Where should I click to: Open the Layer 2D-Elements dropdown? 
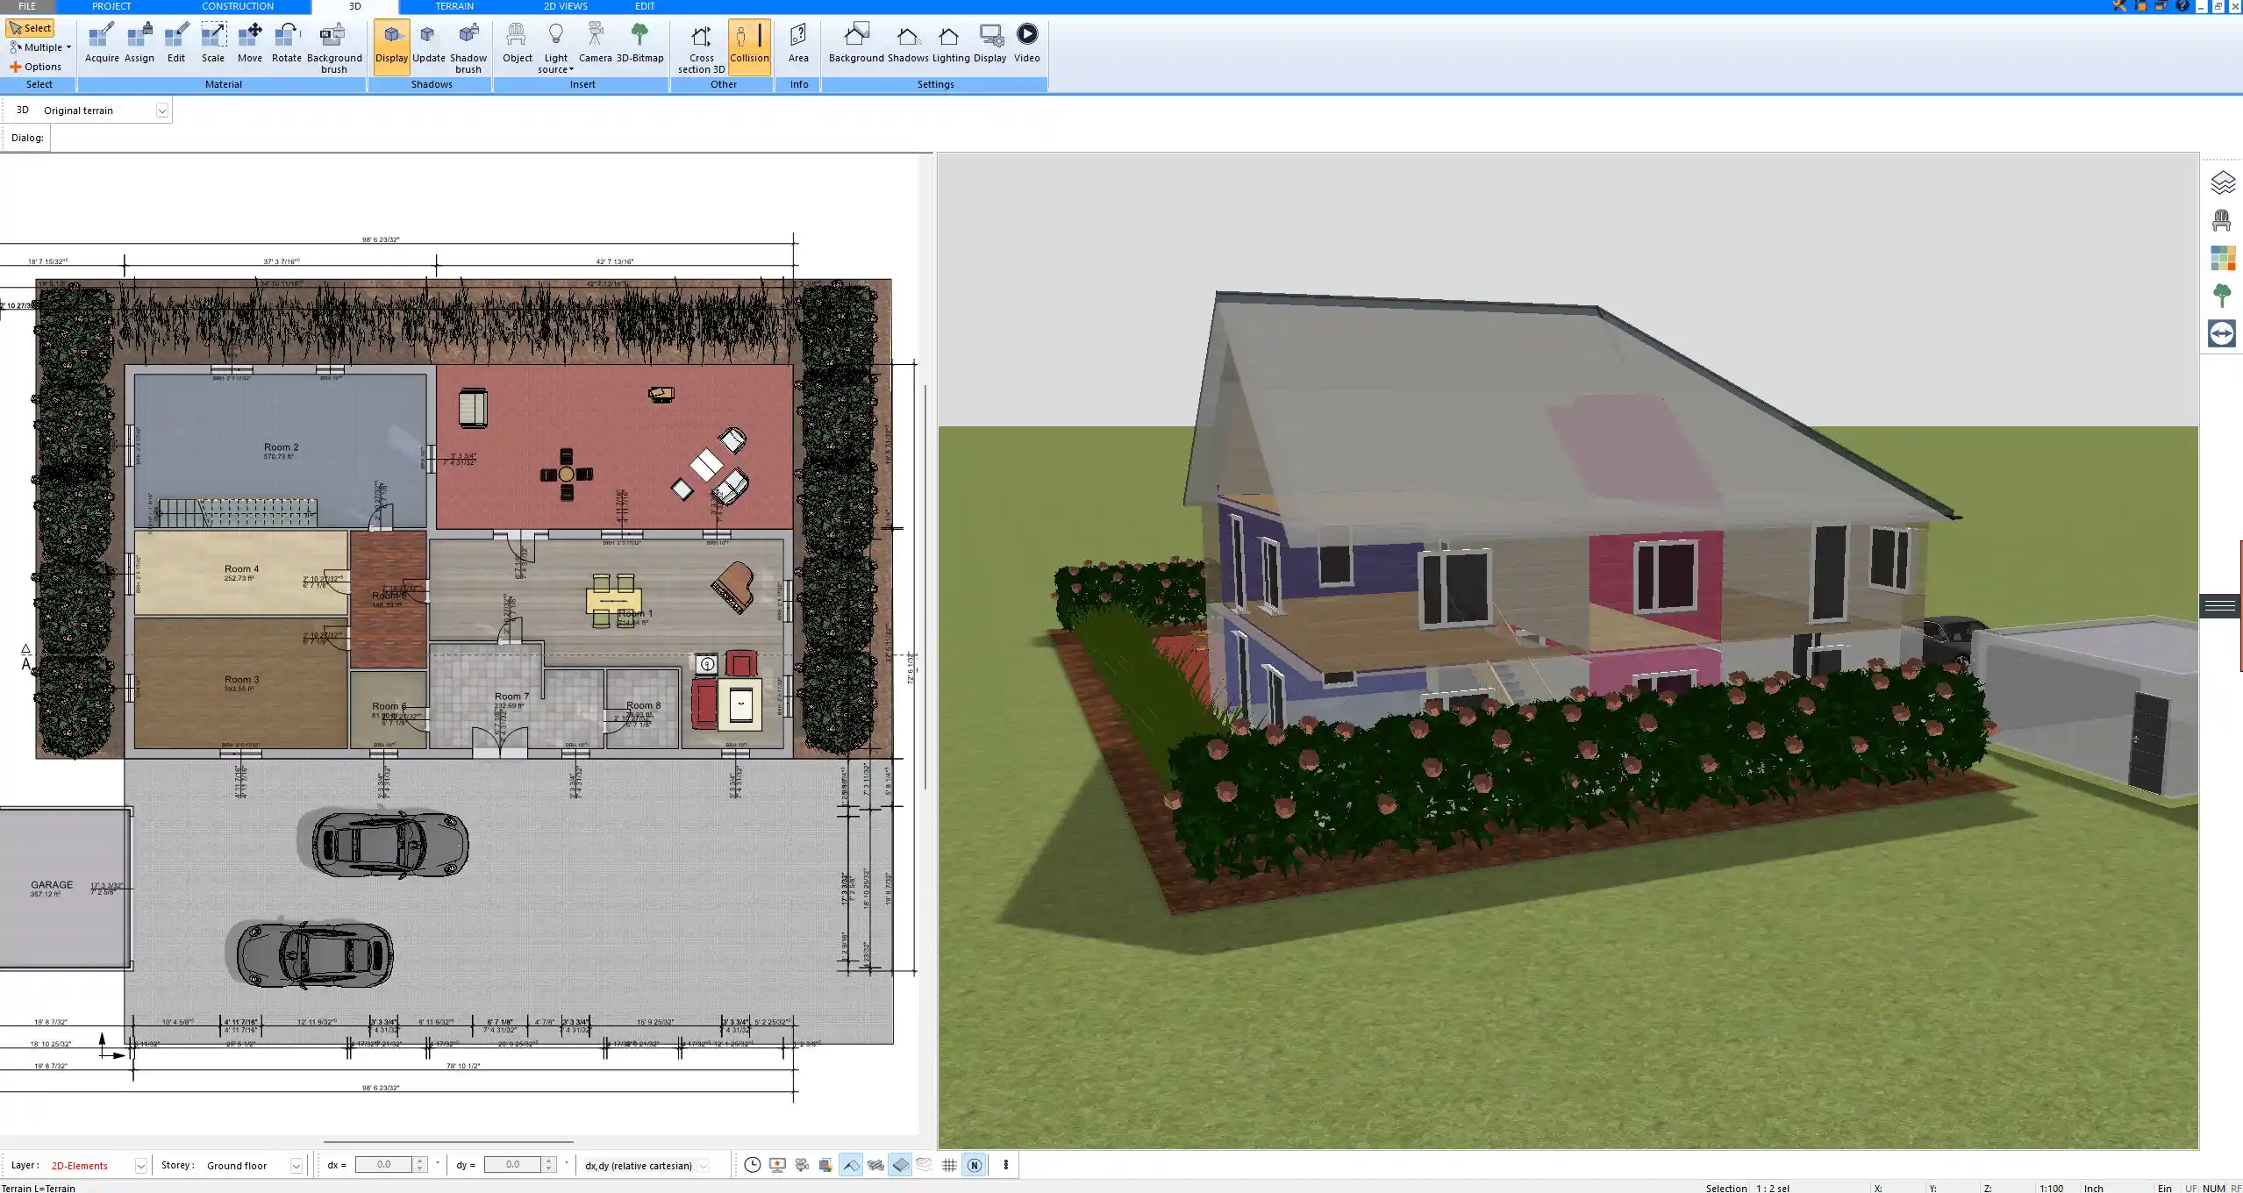[140, 1166]
